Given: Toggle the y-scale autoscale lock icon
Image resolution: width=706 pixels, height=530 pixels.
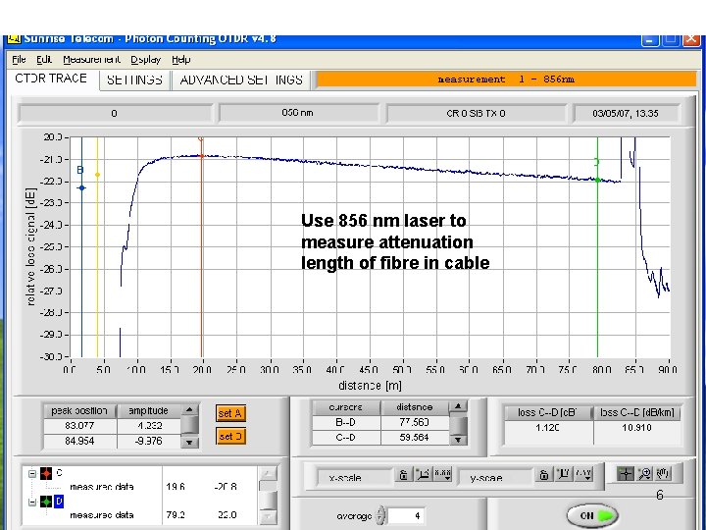Looking at the screenshot, I should pos(544,475).
